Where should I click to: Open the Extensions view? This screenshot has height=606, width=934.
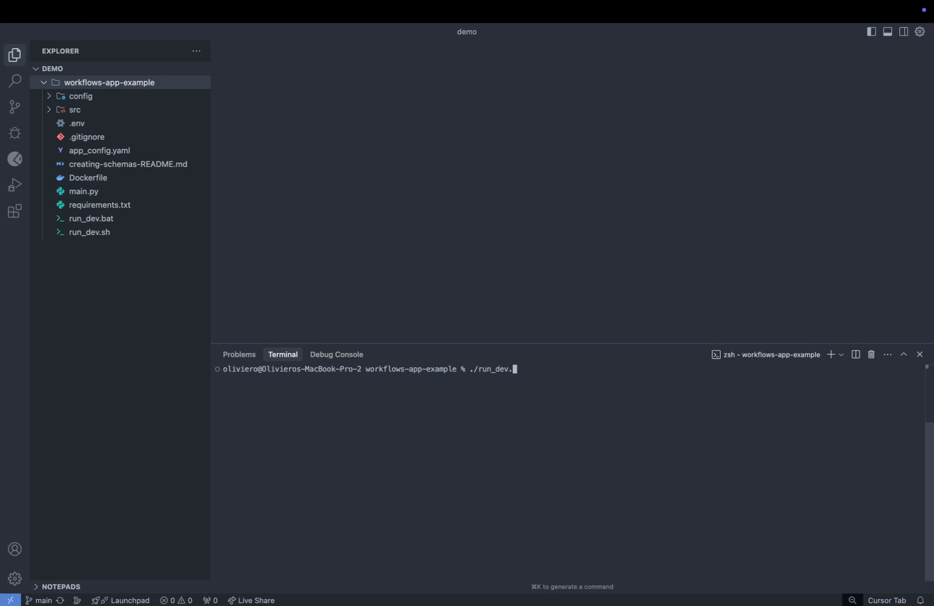click(15, 211)
